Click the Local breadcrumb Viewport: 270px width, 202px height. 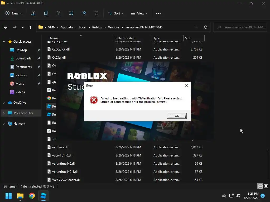(83, 27)
